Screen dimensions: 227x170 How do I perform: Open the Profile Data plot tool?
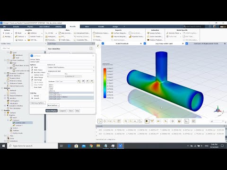click(x=64, y=40)
